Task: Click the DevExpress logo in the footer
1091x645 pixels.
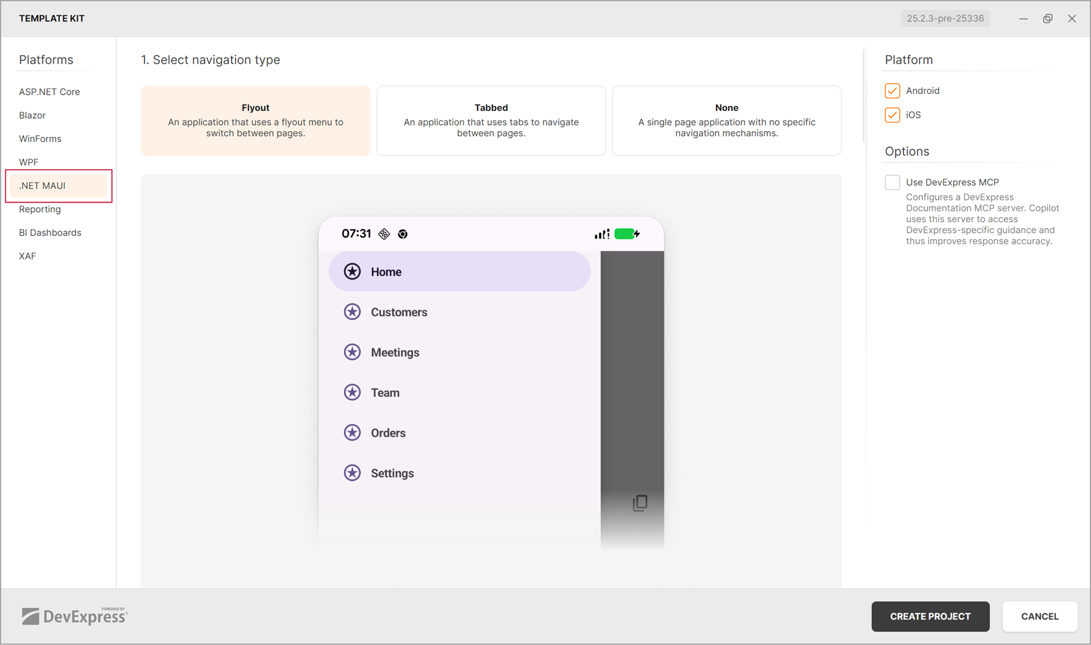Action: pos(74,616)
